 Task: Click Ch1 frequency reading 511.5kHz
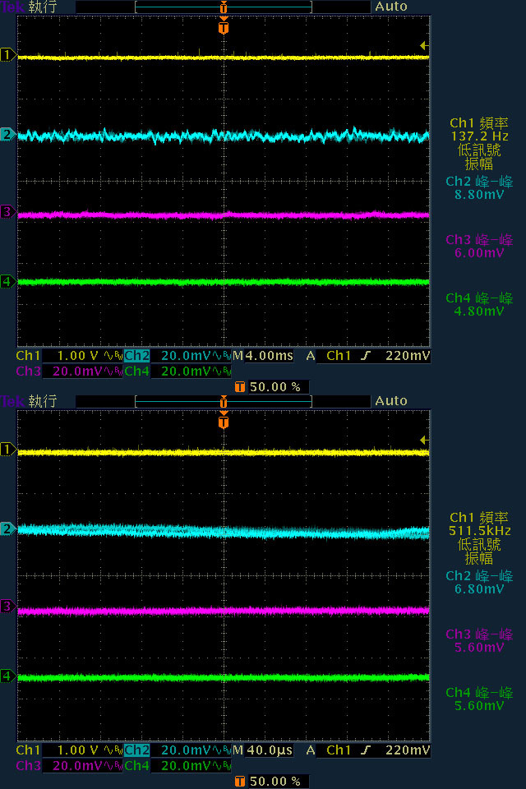479,531
